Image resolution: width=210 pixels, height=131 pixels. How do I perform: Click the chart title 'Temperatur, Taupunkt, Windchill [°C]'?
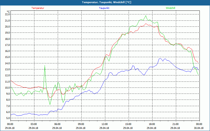107,2
